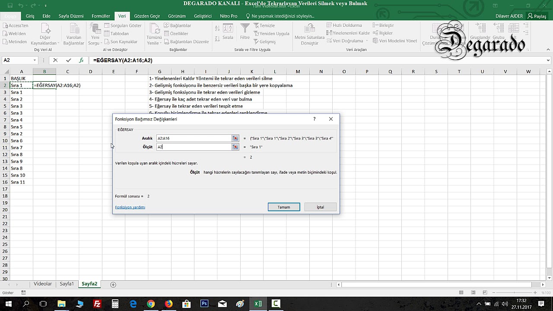Open the Windows Start menu

point(8,304)
